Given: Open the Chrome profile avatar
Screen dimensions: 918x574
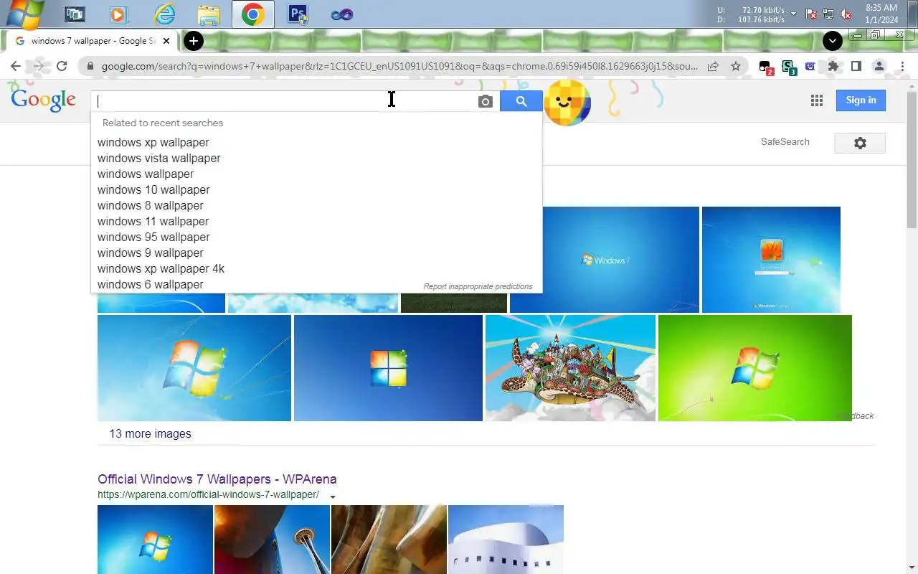Looking at the screenshot, I should tap(879, 66).
